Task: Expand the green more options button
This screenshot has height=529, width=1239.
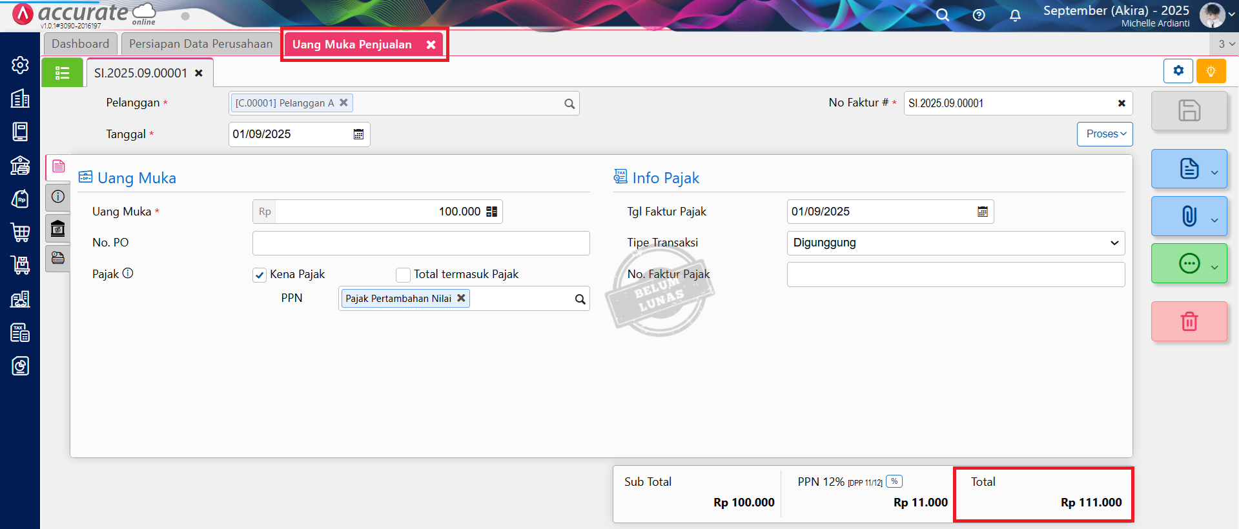Action: click(1189, 263)
